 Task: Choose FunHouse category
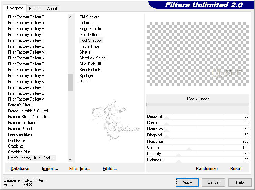[x=17, y=140]
